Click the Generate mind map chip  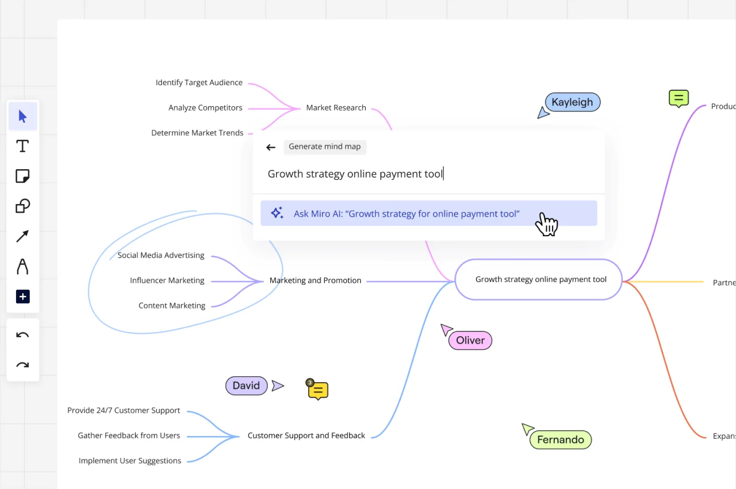[x=325, y=147]
